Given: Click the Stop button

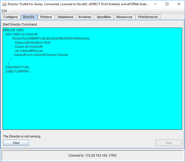Looking at the screenshot, I should (x=169, y=143).
